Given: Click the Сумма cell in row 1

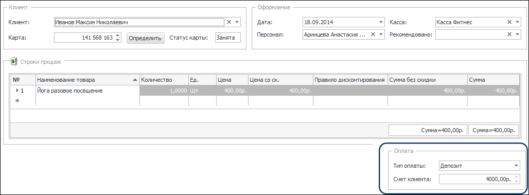Looking at the screenshot, I should coord(493,91).
